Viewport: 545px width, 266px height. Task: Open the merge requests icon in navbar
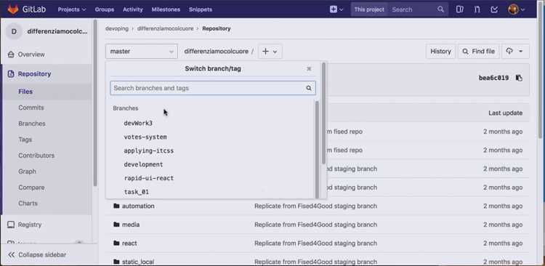pos(477,9)
